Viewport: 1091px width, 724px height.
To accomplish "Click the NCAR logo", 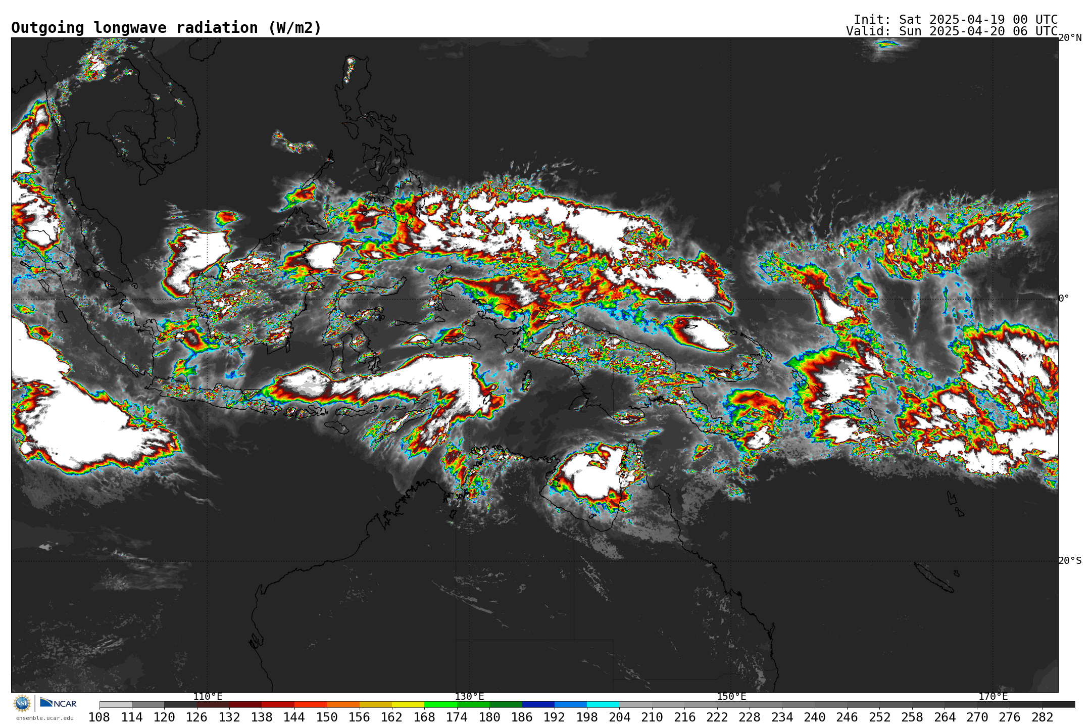I will [x=58, y=703].
